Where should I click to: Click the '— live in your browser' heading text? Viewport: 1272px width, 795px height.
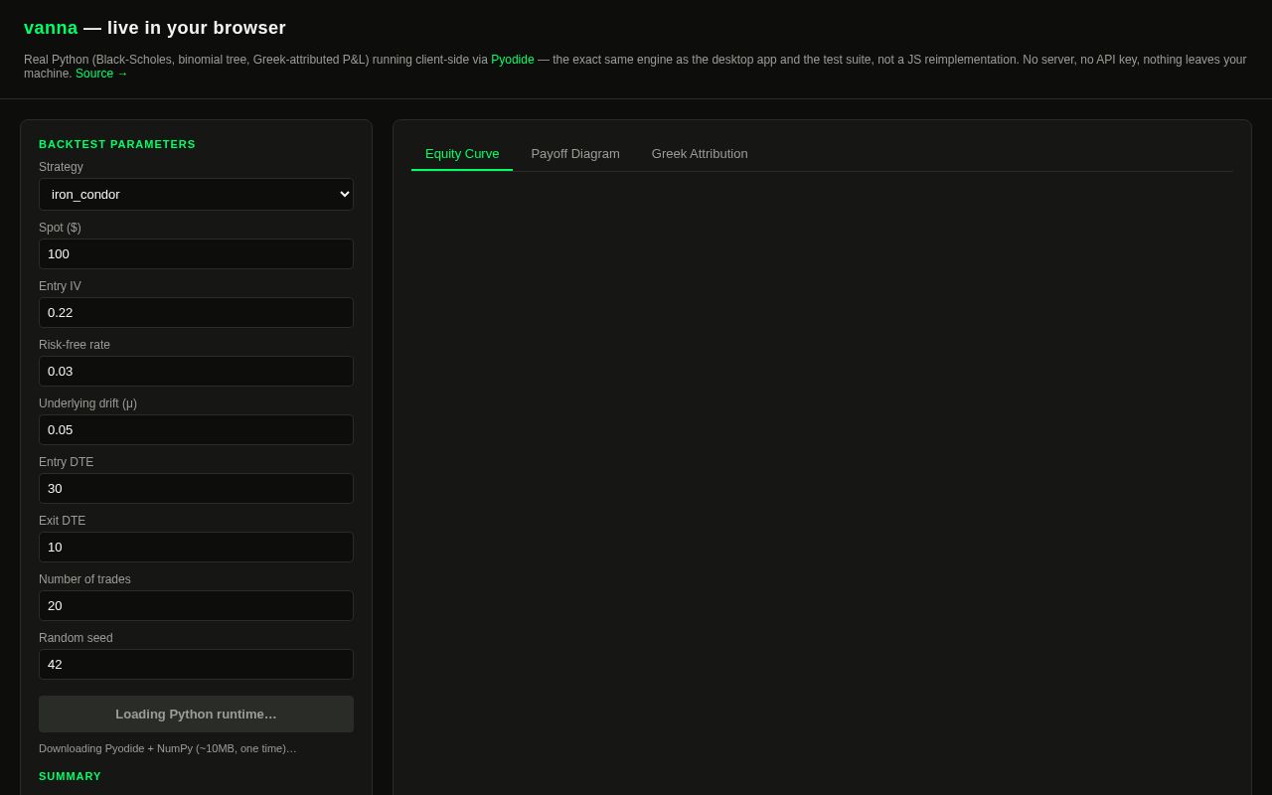pyautogui.click(x=185, y=28)
